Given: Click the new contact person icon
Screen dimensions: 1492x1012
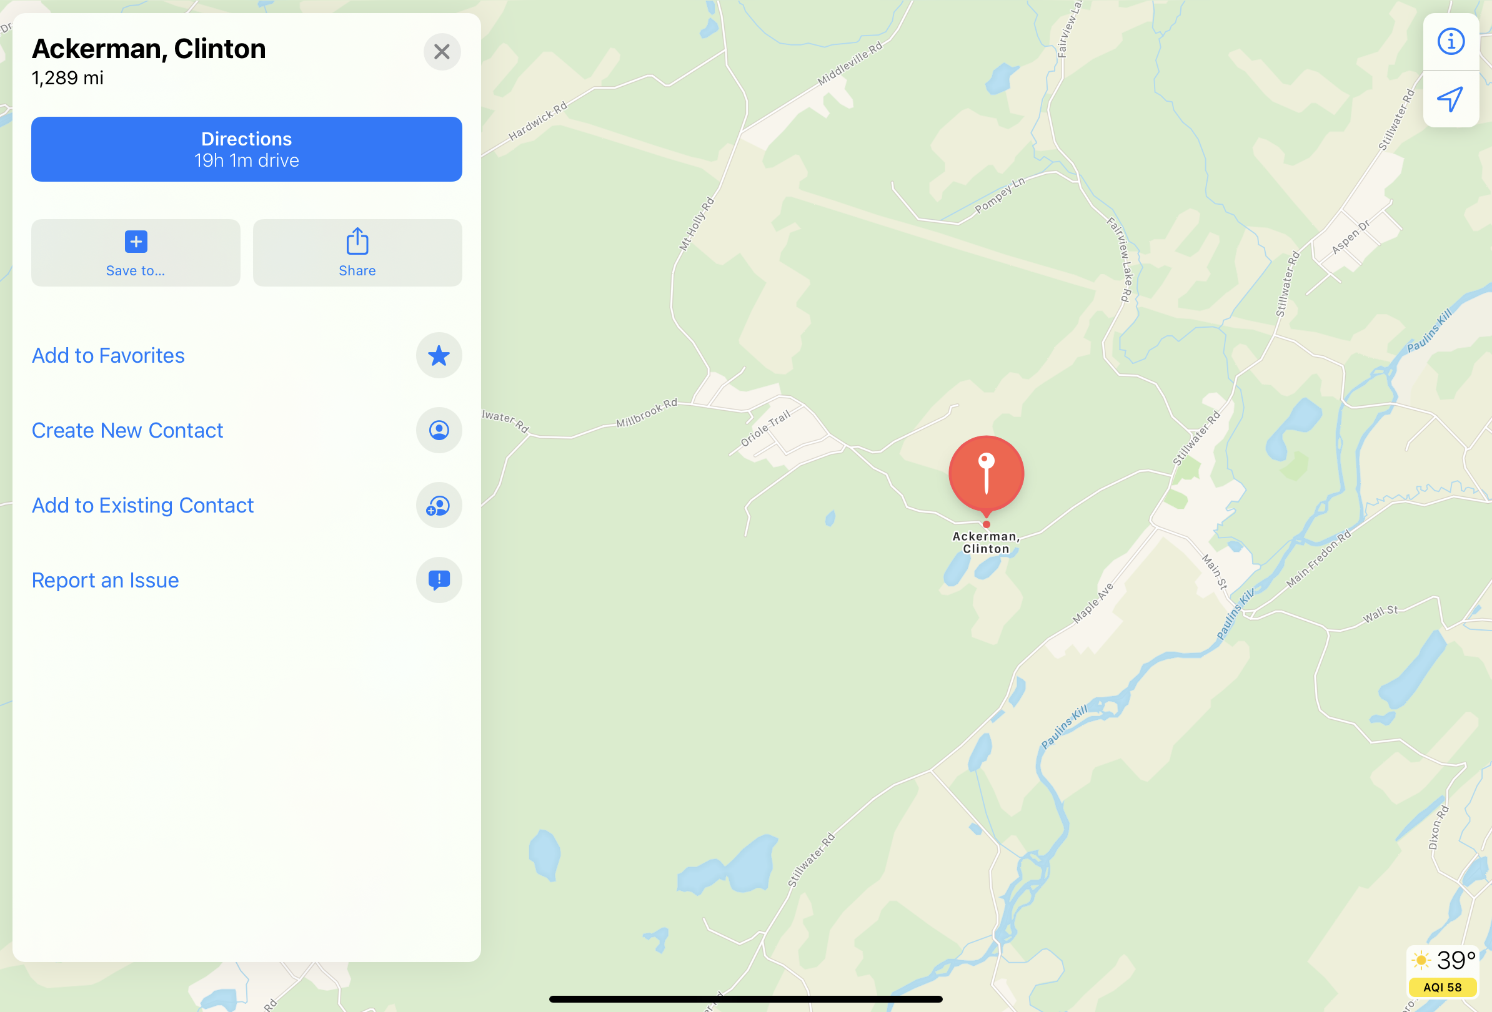Looking at the screenshot, I should point(439,430).
